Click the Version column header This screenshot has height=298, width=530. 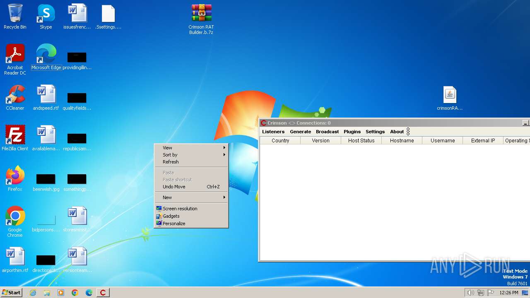pos(321,141)
